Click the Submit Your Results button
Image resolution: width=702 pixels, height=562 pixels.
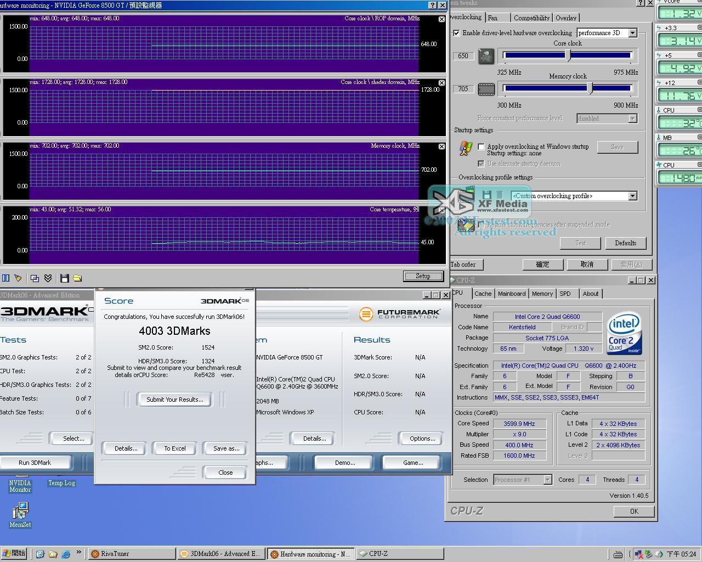pos(174,400)
